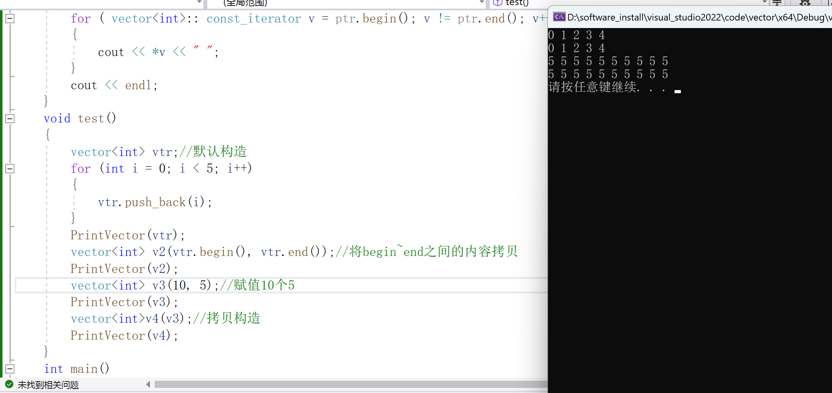This screenshot has width=832, height=393.
Task: Click the 'void test()' declaration
Action: click(x=80, y=118)
